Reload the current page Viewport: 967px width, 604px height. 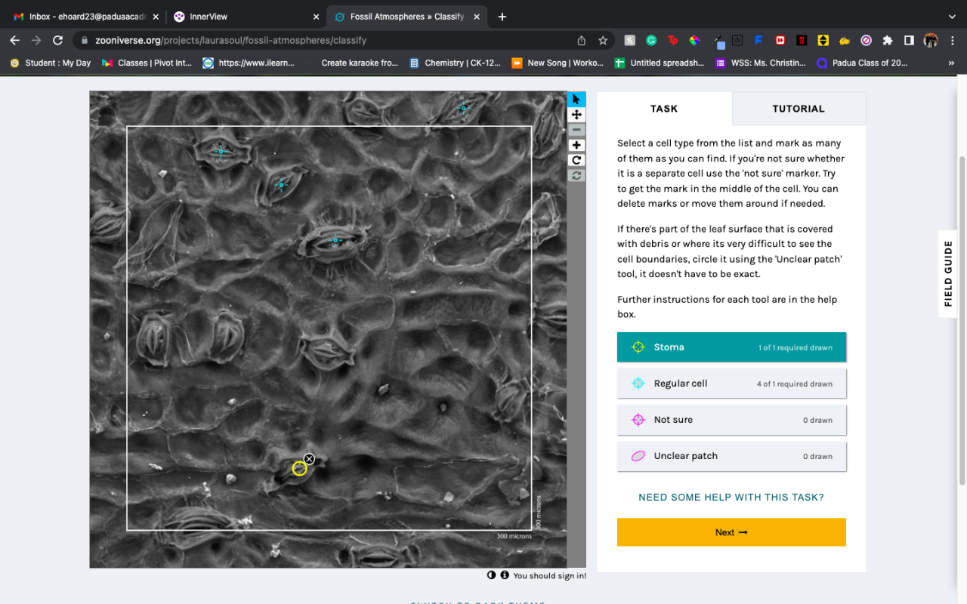(x=58, y=40)
